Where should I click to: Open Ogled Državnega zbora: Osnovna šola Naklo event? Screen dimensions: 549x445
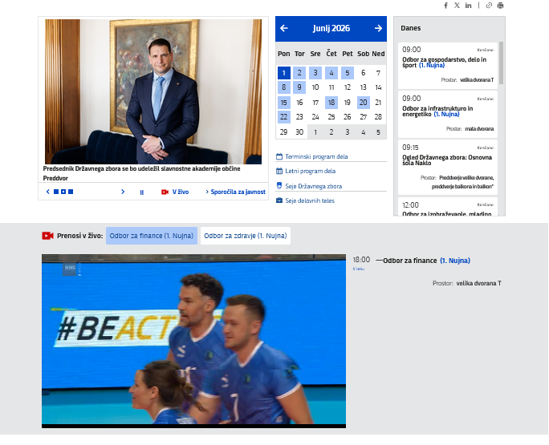click(x=447, y=168)
